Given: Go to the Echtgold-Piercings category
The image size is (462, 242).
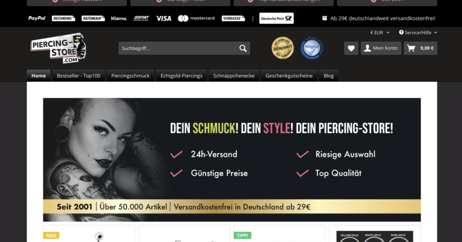Looking at the screenshot, I should 182,76.
